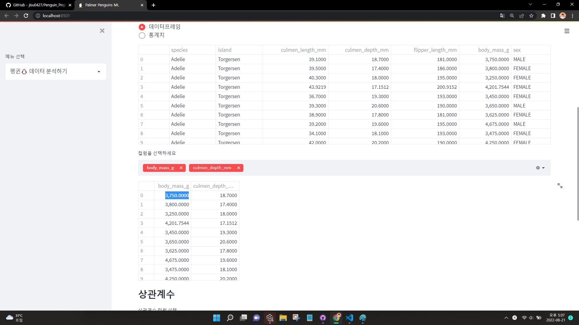
Task: Switch to the Palmer Penguins ML tab
Action: click(111, 5)
